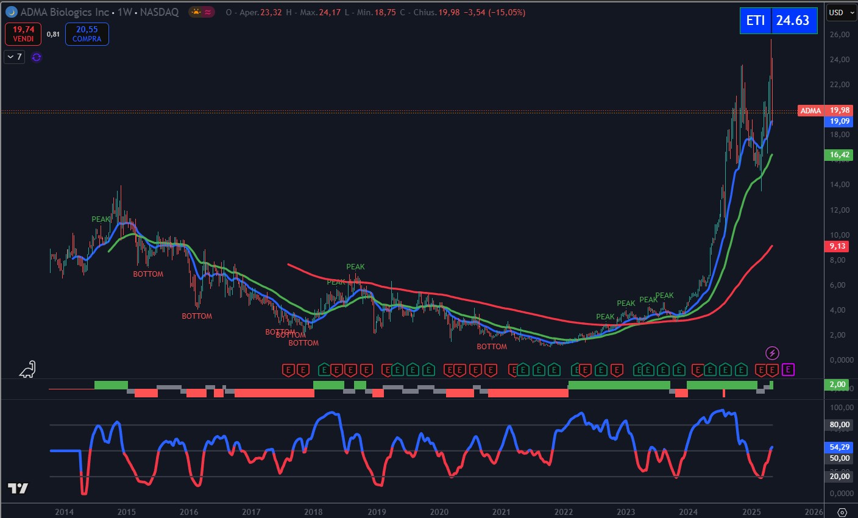This screenshot has height=518, width=858.
Task: Open the USD currency dropdown
Action: pyautogui.click(x=842, y=13)
